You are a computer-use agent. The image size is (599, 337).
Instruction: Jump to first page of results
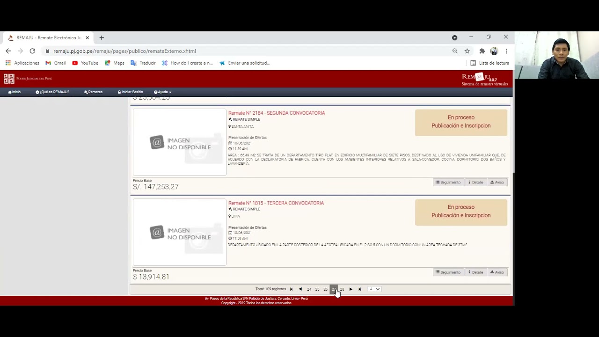pyautogui.click(x=291, y=289)
